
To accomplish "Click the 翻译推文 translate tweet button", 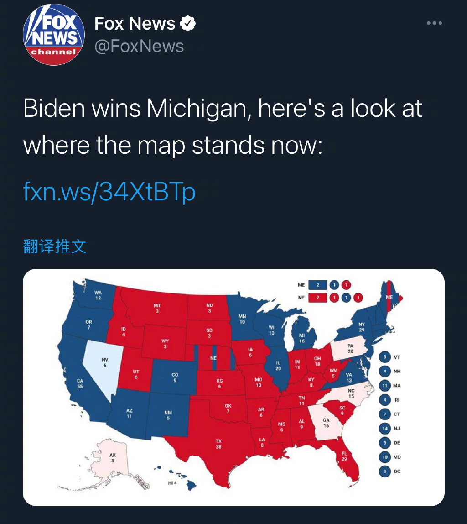I will coord(55,246).
